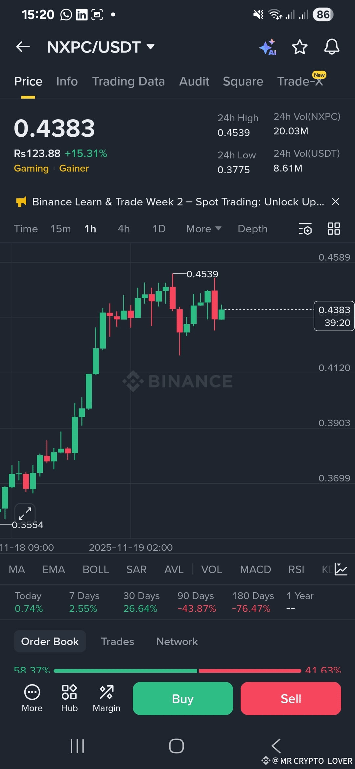
Task: Tap the 24h Low value 0.3775
Action: click(x=234, y=170)
